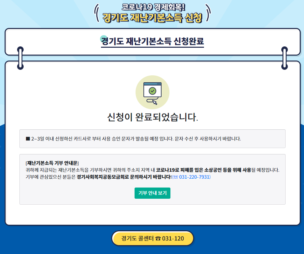The image size is (304, 254).
Task: Click the 코로나19로 피해를 입은 소상공인 sentence
Action: click(204, 170)
